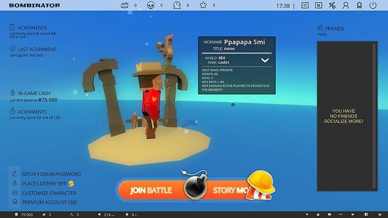
Task: Click the skip-forward icon in top bar
Action: pyautogui.click(x=318, y=5)
